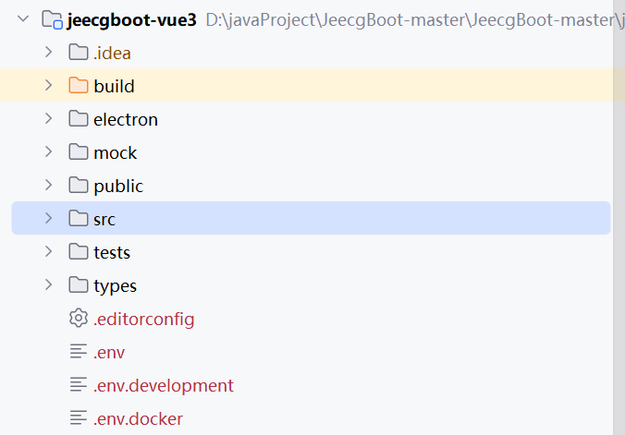Image resolution: width=625 pixels, height=435 pixels.
Task: Click the jeecgboot-vue3 module folder icon
Action: pyautogui.click(x=52, y=19)
